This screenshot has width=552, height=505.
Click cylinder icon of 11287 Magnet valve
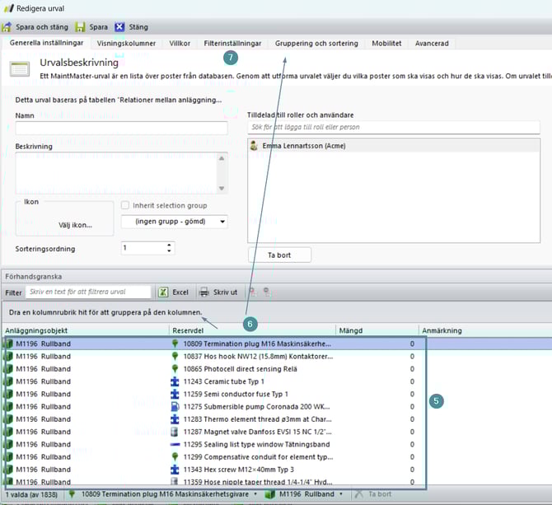pyautogui.click(x=175, y=432)
